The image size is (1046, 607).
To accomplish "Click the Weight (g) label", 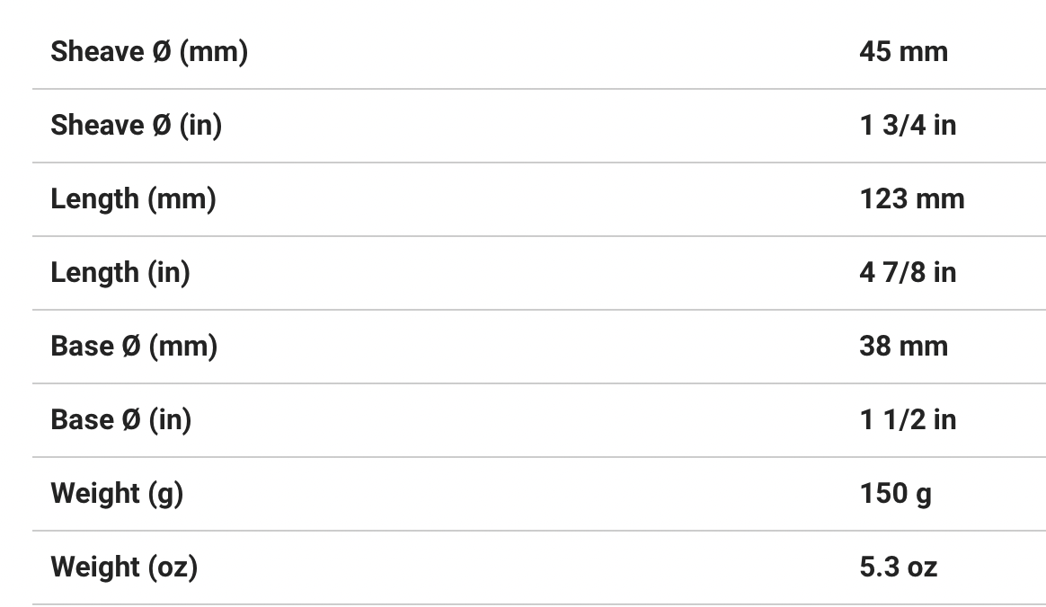I will click(x=117, y=494).
